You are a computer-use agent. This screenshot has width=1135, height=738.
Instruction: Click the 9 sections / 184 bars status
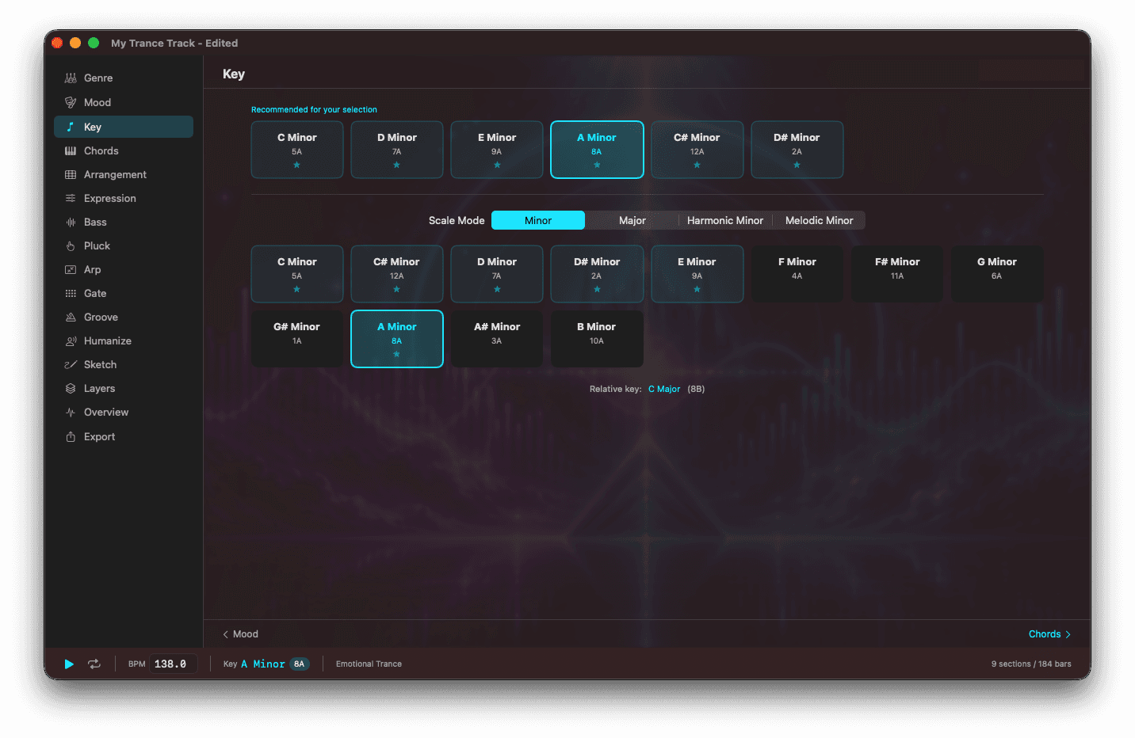tap(1031, 664)
